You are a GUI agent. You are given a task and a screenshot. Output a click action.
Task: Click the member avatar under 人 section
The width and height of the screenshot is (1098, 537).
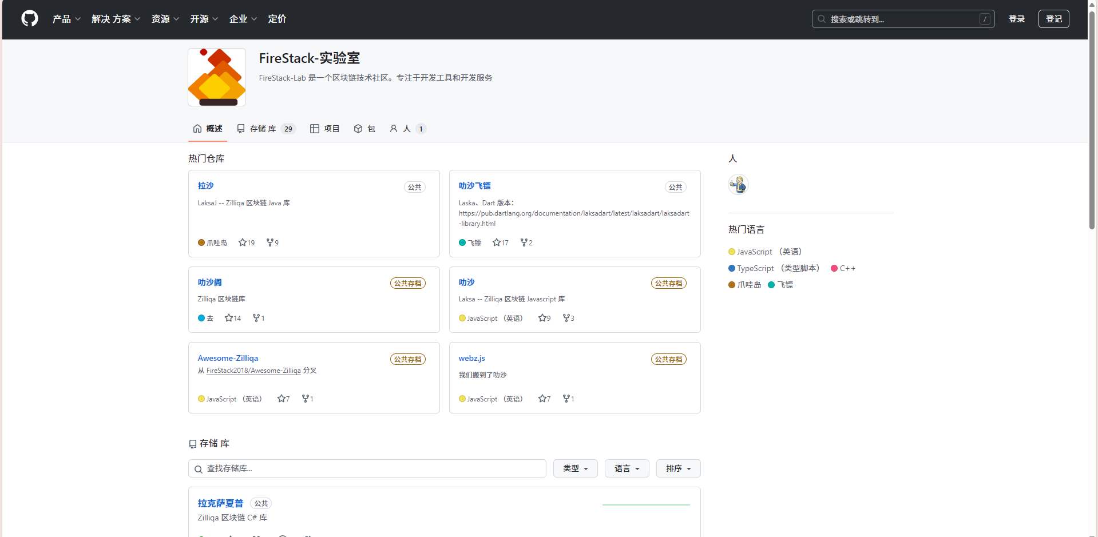738,184
